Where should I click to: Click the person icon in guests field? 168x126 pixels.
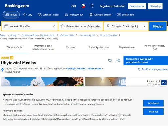click(108, 26)
